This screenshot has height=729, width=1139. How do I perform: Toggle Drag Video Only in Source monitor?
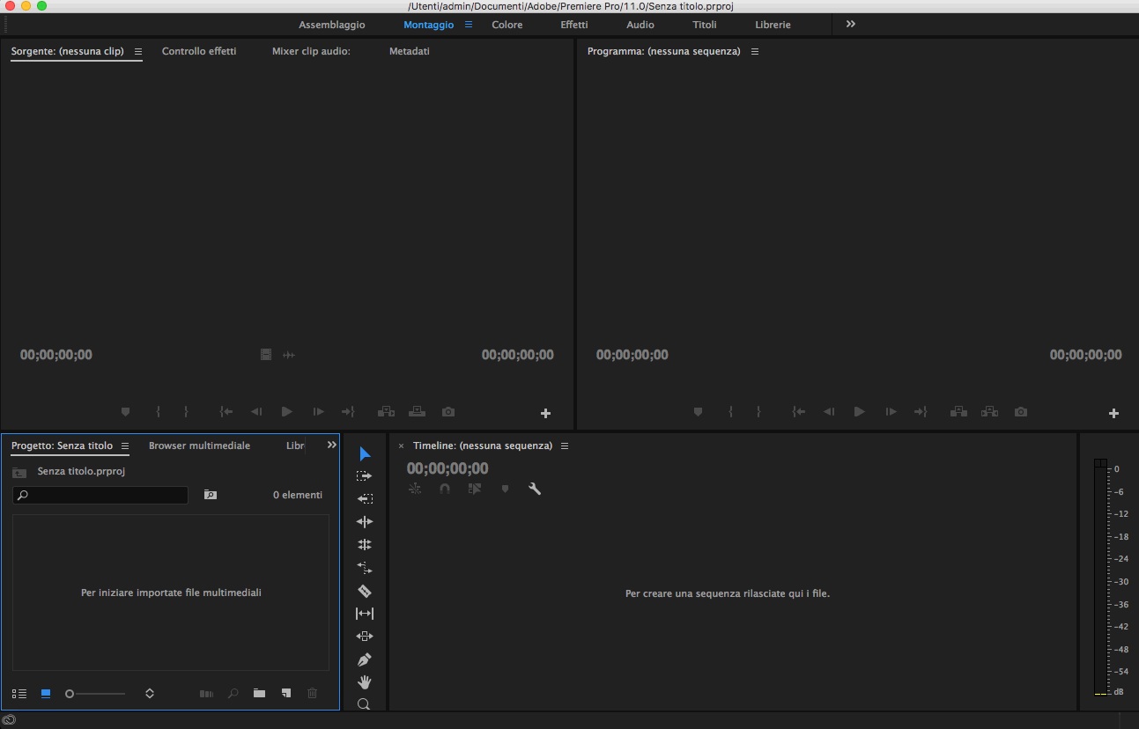(x=266, y=355)
